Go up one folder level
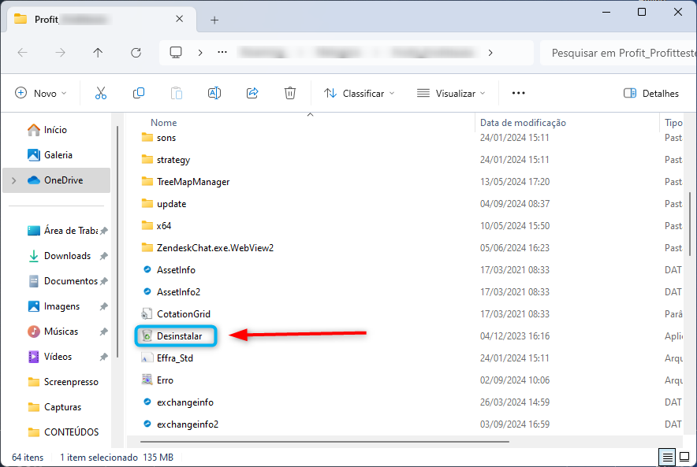Screen dimensions: 697x467 pos(98,53)
